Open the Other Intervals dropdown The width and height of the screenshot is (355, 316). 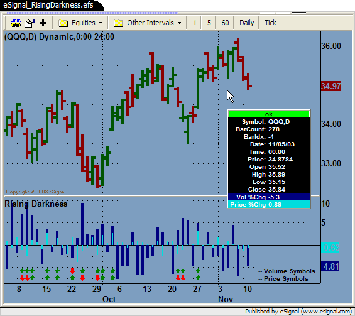[x=147, y=23]
